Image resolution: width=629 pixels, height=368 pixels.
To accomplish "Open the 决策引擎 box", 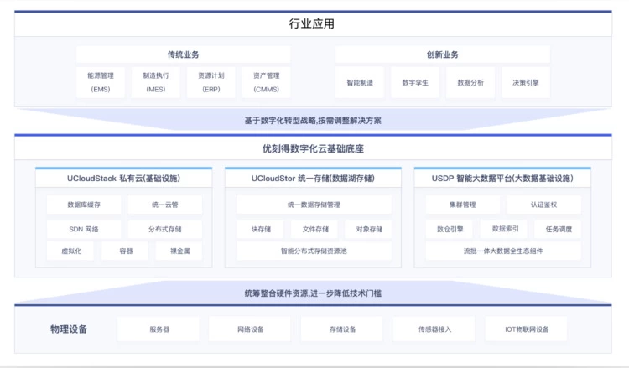I will [526, 83].
